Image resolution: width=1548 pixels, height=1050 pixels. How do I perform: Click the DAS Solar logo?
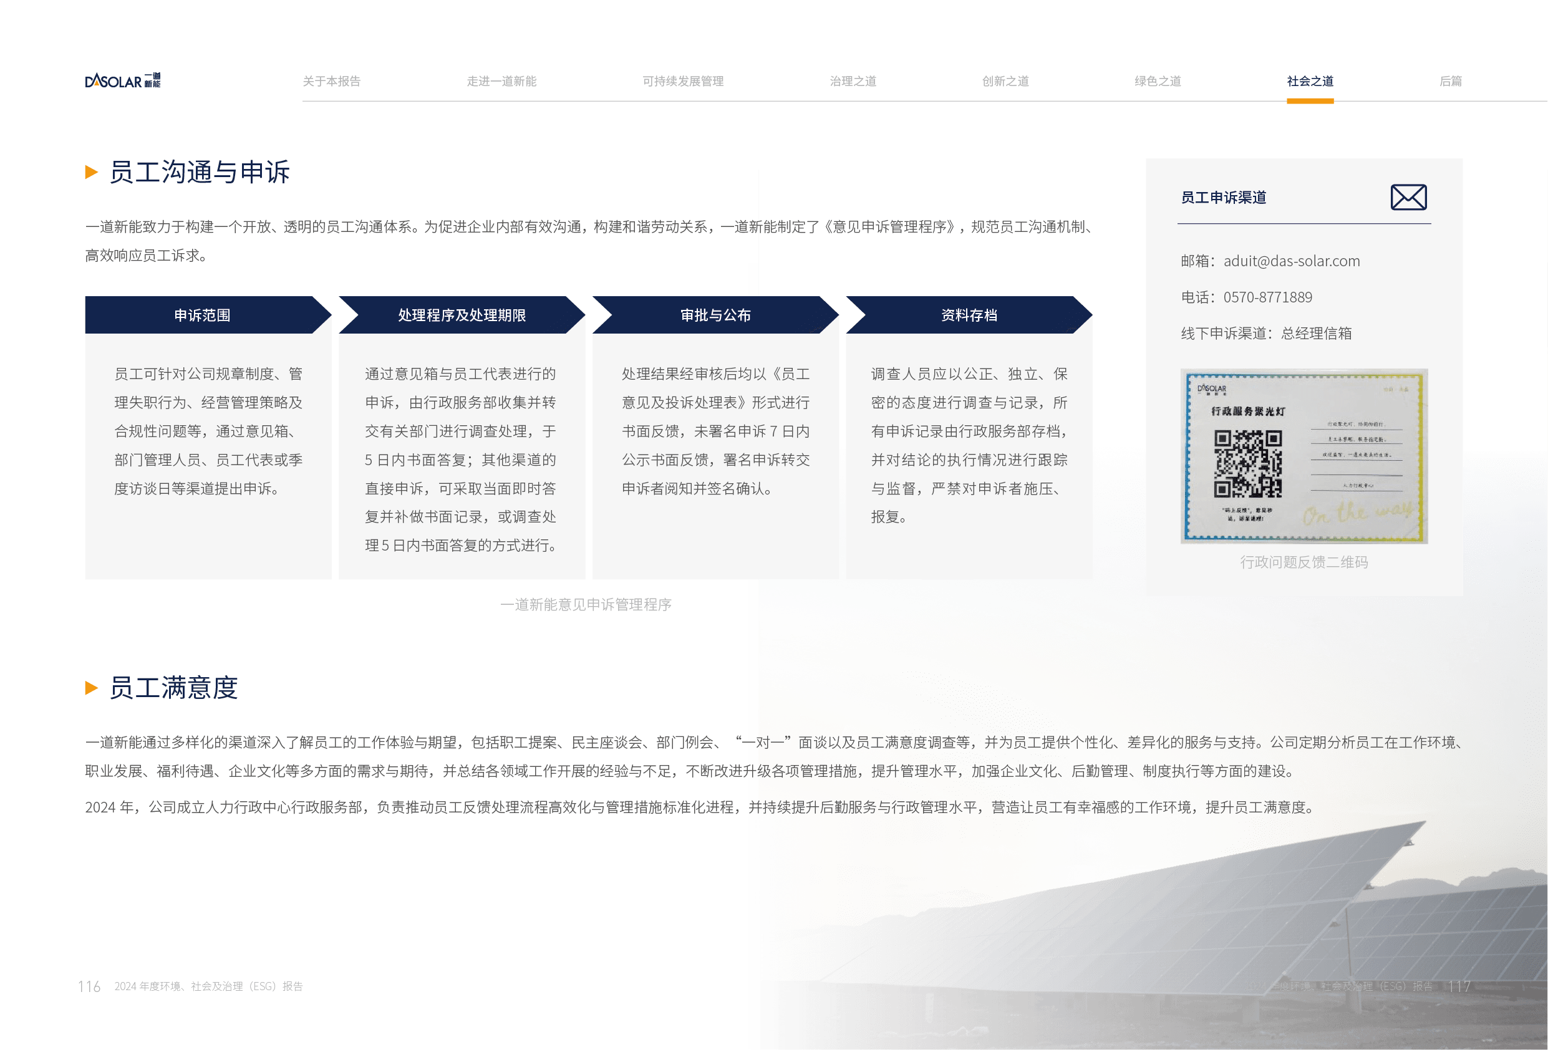tap(123, 80)
